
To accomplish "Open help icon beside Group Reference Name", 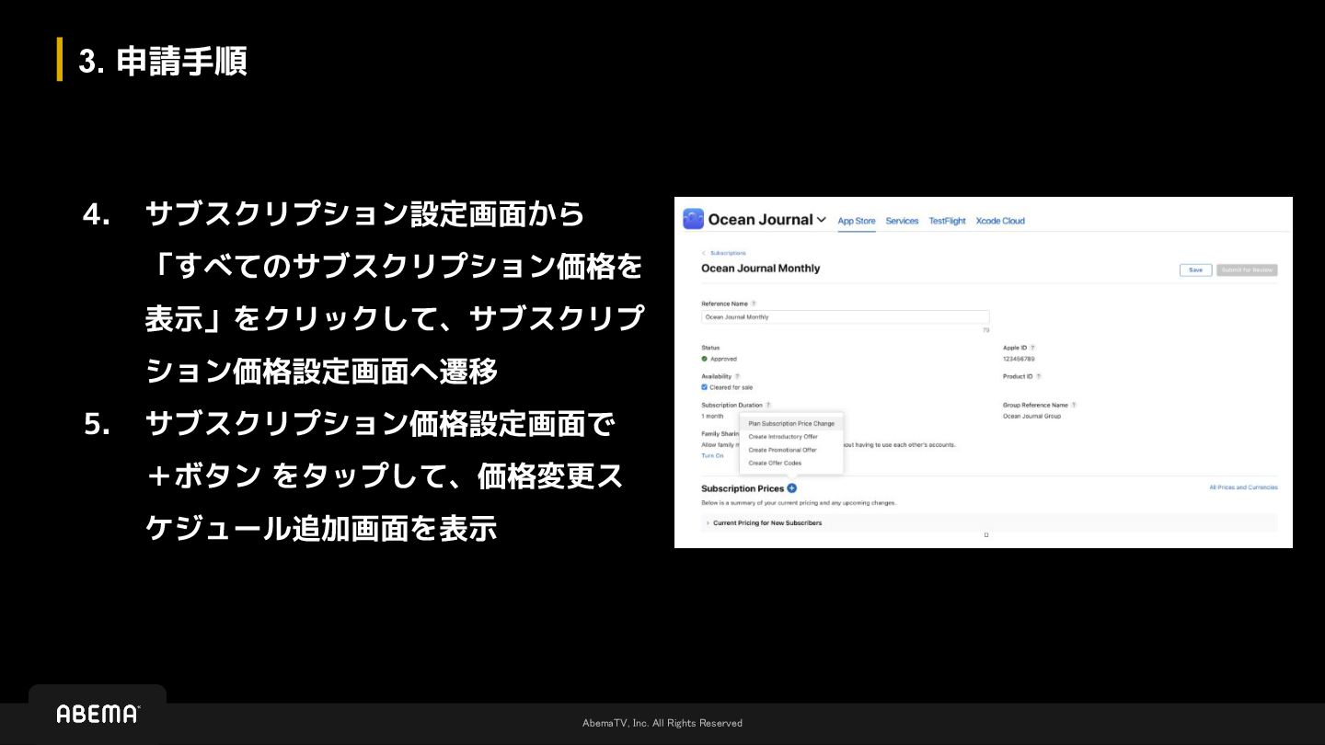I will (x=1074, y=405).
